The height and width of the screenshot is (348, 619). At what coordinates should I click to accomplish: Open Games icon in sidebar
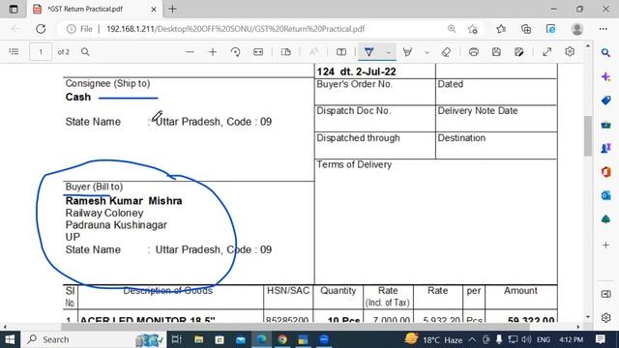pyautogui.click(x=606, y=148)
